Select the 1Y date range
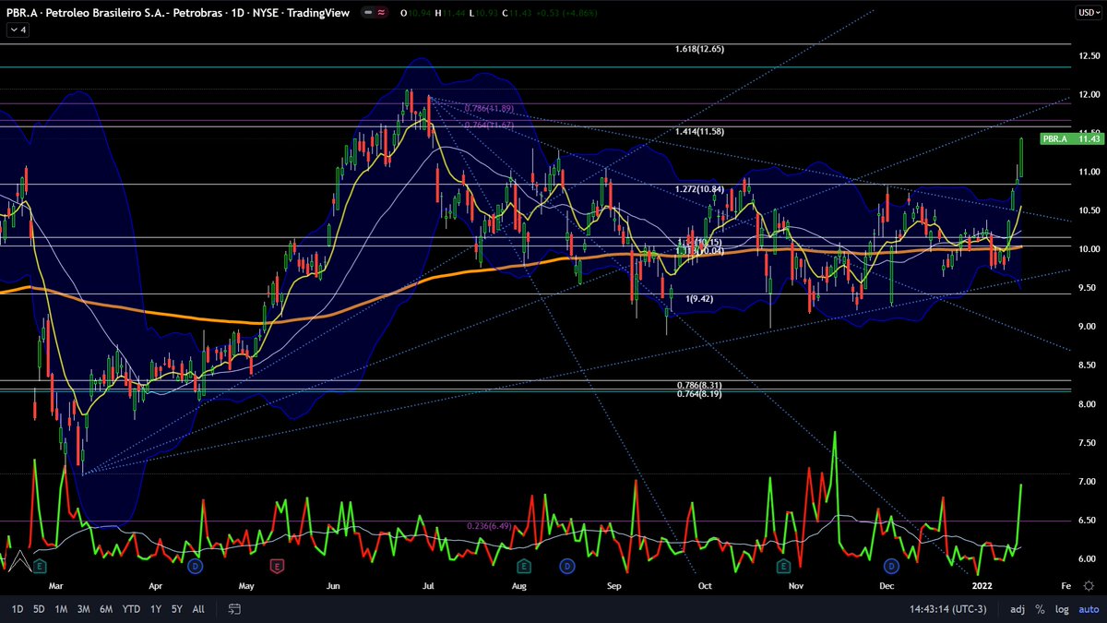This screenshot has width=1107, height=623. (x=155, y=609)
